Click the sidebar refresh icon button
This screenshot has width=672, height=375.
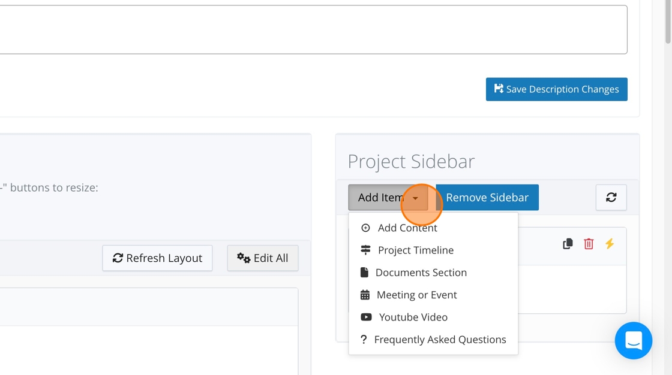click(x=611, y=198)
